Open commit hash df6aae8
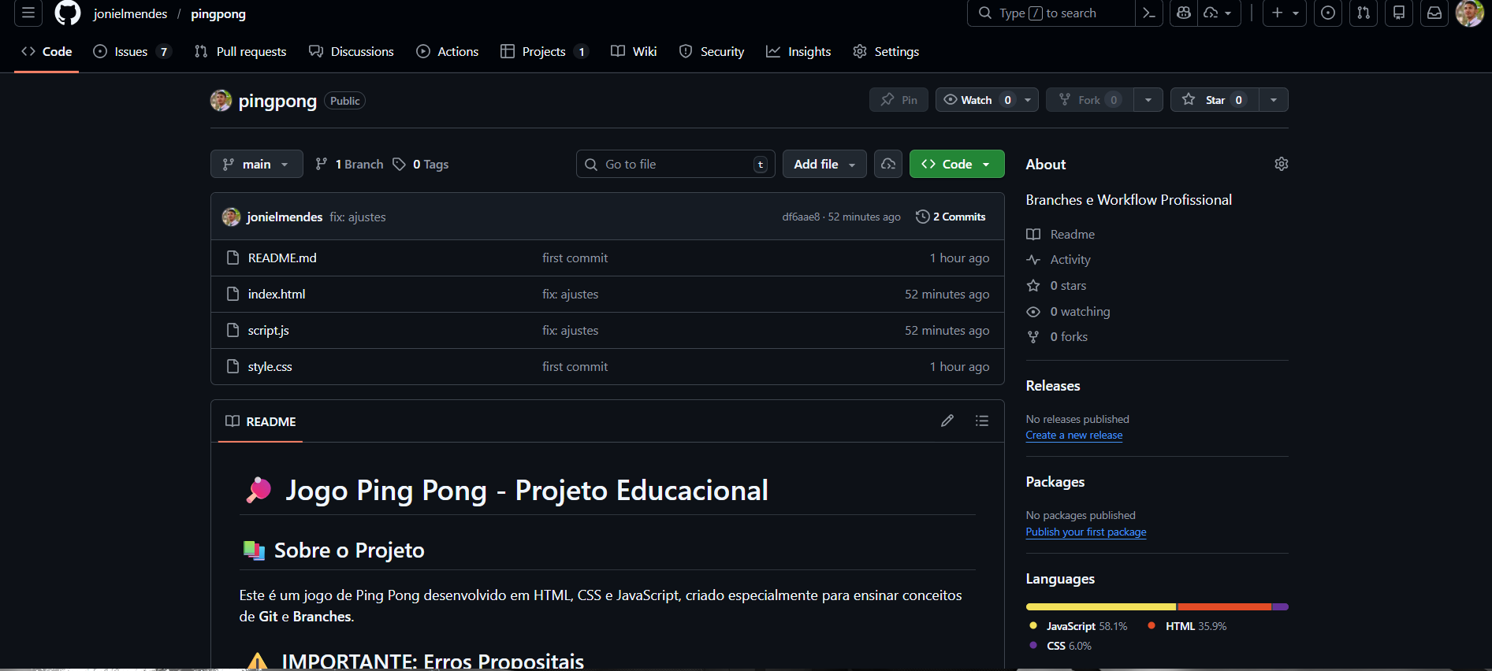1492x671 pixels. click(801, 217)
